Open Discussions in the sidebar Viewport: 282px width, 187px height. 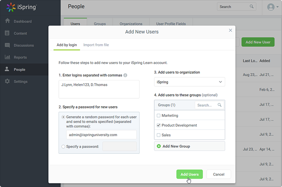tap(24, 45)
